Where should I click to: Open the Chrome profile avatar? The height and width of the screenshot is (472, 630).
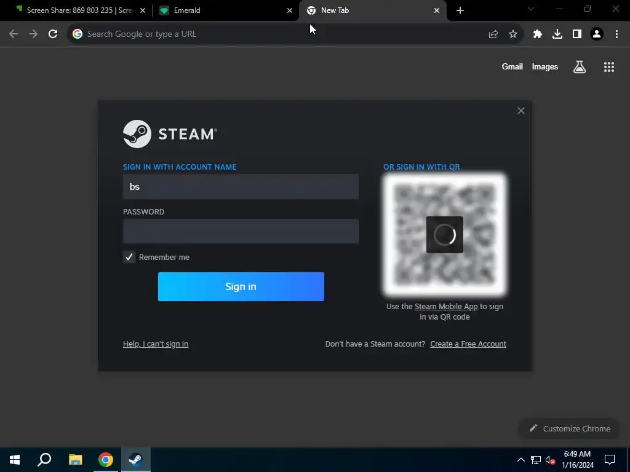pos(597,34)
